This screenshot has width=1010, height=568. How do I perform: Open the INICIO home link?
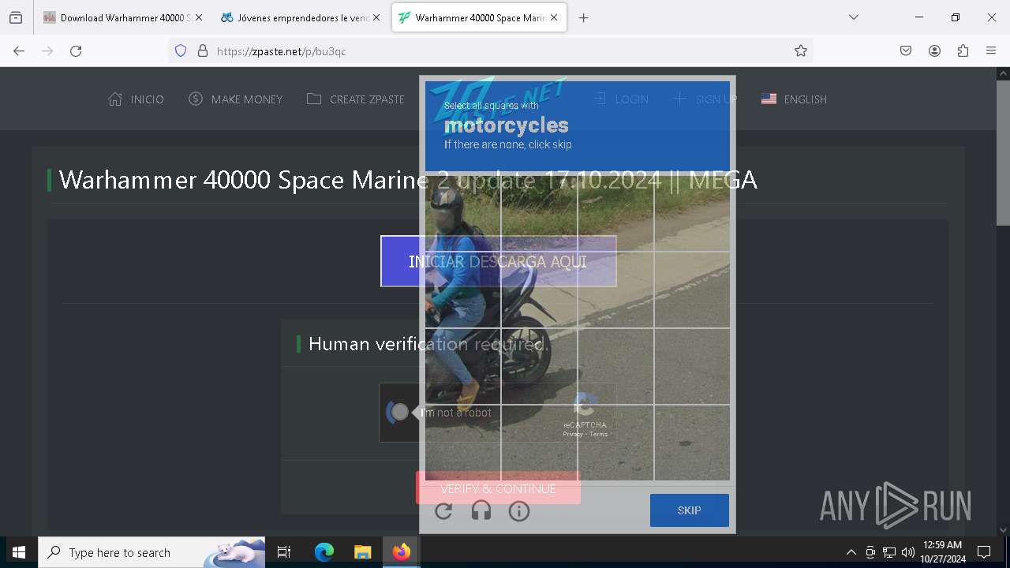click(x=136, y=99)
